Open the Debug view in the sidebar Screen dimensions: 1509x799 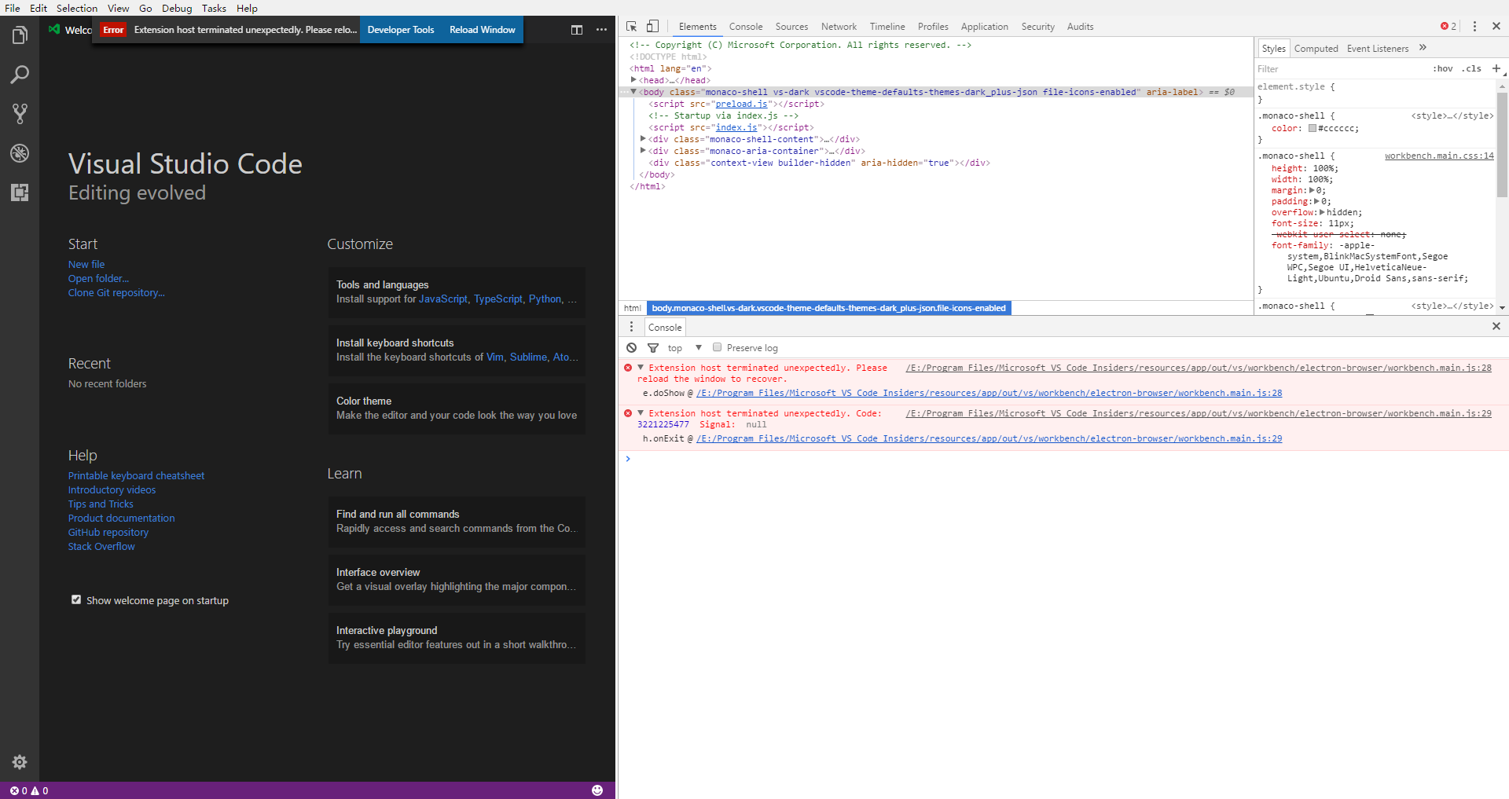click(x=19, y=153)
